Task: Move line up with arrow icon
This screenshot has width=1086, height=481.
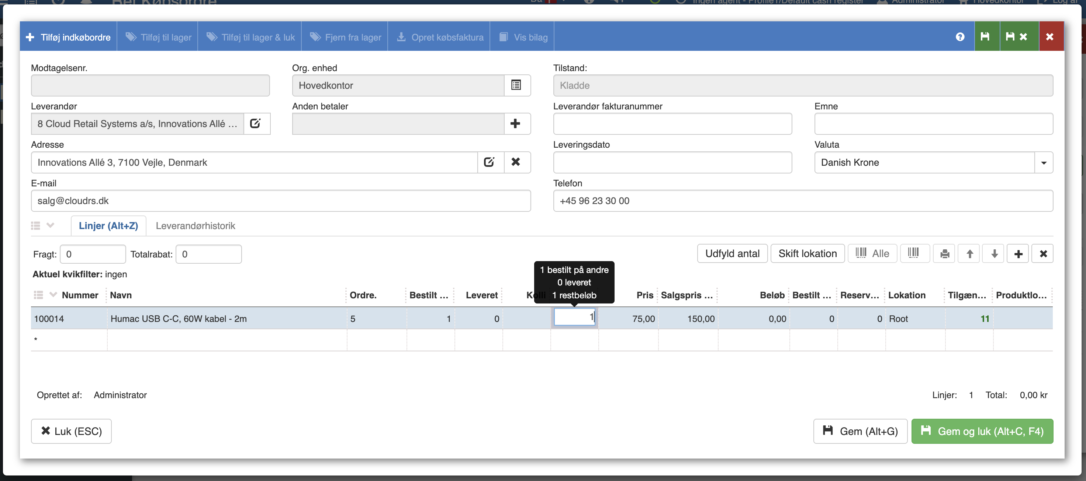Action: click(970, 254)
